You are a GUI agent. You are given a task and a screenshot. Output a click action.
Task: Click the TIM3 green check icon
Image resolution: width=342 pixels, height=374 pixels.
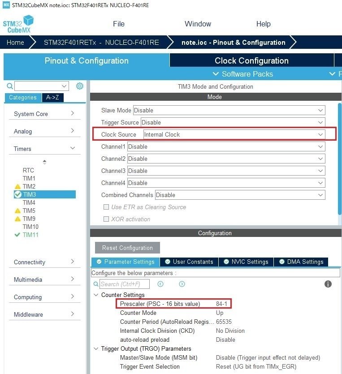18,194
